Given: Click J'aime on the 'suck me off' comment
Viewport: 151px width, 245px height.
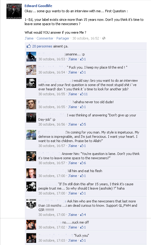Looking at the screenshot, I should 73,227.
